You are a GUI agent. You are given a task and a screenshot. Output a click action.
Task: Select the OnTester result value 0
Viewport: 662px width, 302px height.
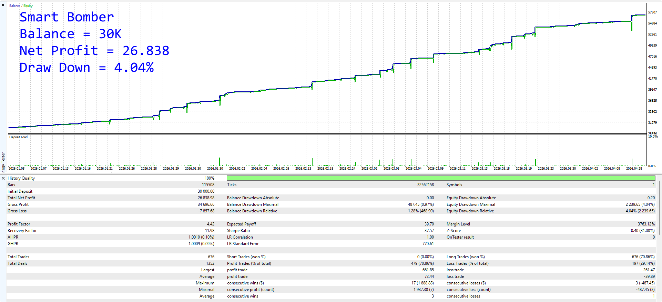click(653, 237)
